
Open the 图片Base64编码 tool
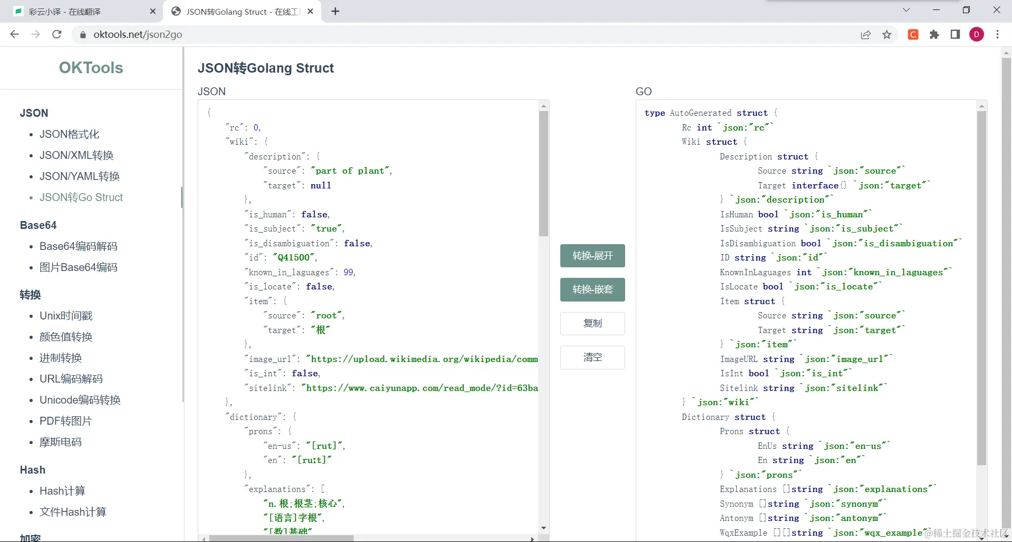(x=79, y=267)
